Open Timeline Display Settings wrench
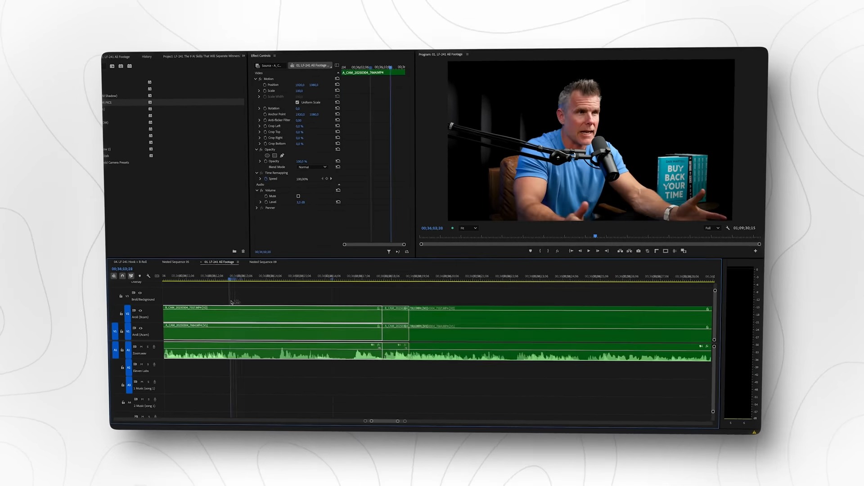The height and width of the screenshot is (486, 864). click(148, 276)
